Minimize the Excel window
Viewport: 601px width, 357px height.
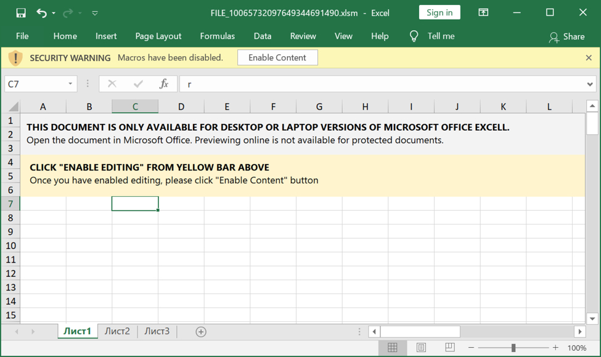click(x=517, y=13)
